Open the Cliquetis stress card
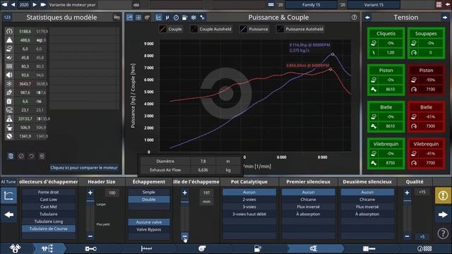 [x=386, y=43]
